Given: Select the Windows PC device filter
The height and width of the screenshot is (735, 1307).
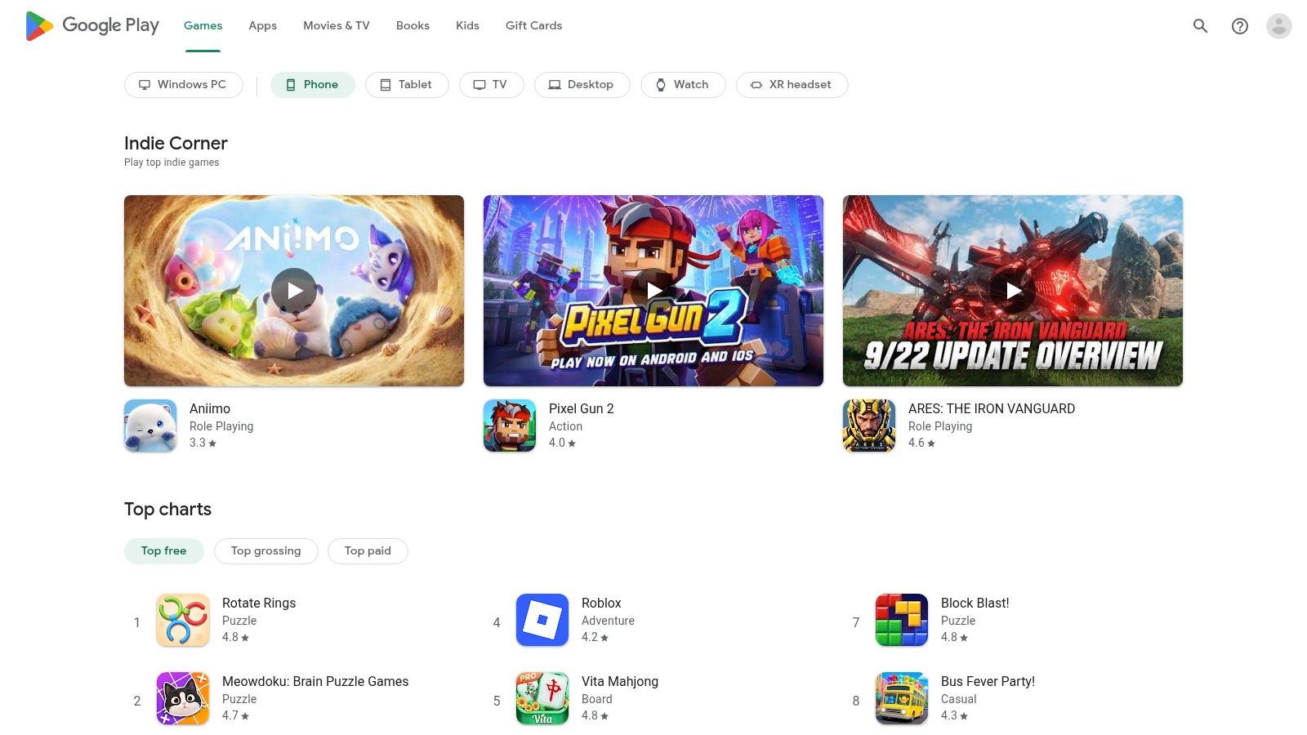Looking at the screenshot, I should pyautogui.click(x=184, y=85).
